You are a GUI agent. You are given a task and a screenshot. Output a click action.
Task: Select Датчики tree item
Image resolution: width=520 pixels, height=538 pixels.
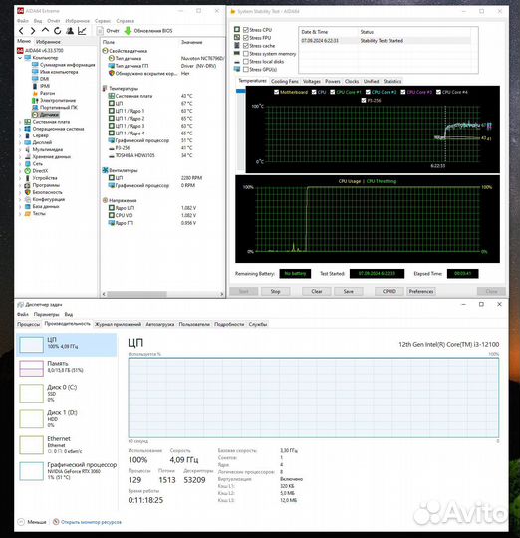point(45,115)
